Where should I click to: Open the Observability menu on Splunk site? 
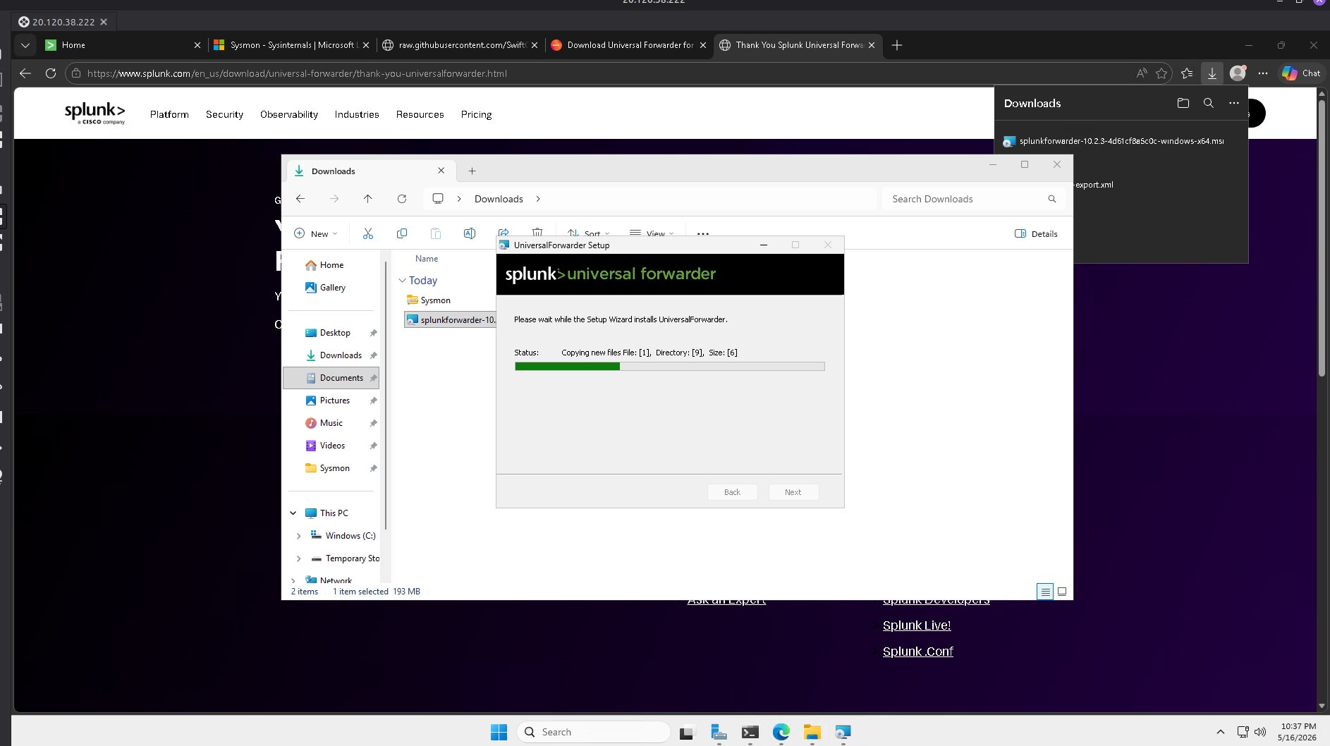click(x=289, y=114)
